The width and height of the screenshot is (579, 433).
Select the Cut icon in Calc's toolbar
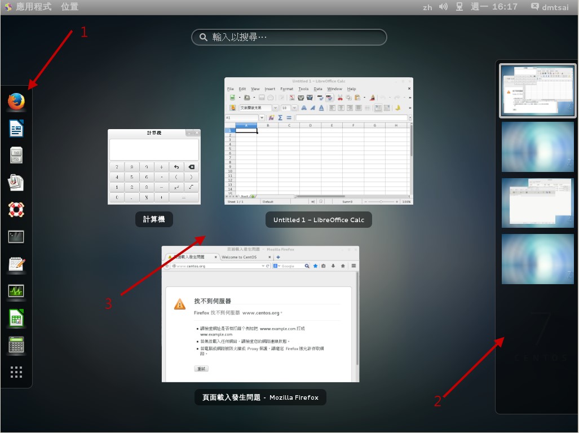[x=340, y=97]
